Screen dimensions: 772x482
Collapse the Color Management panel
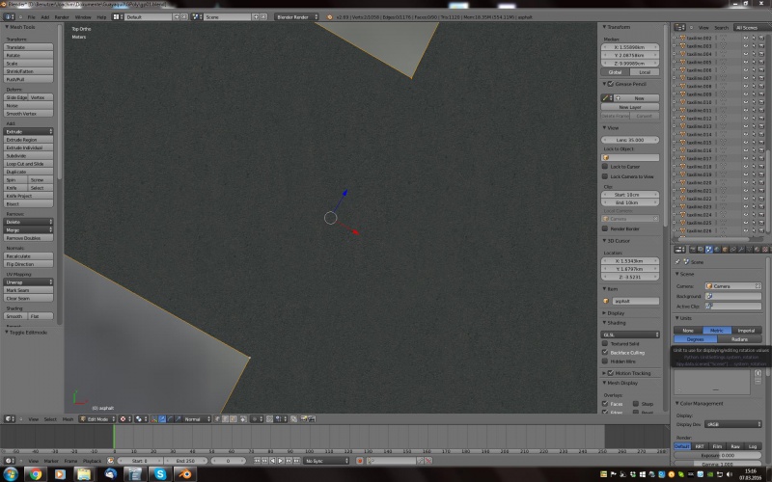click(699, 403)
